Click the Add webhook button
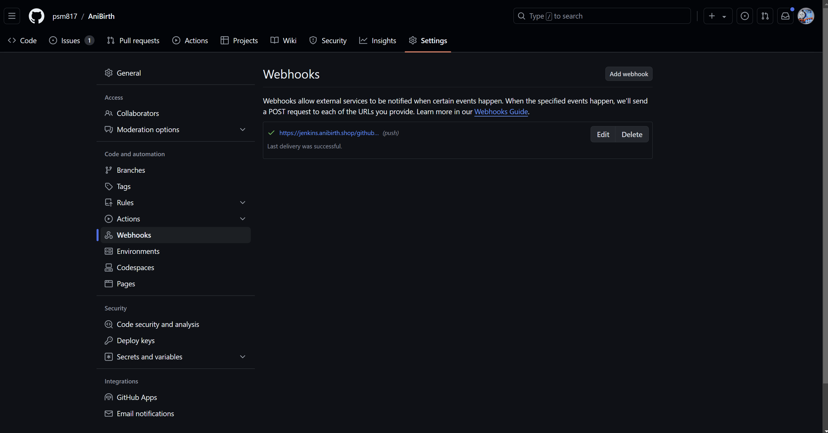The width and height of the screenshot is (828, 433). (x=629, y=74)
